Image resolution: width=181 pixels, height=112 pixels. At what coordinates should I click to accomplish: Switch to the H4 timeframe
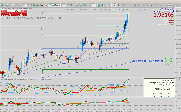coord(178,5)
